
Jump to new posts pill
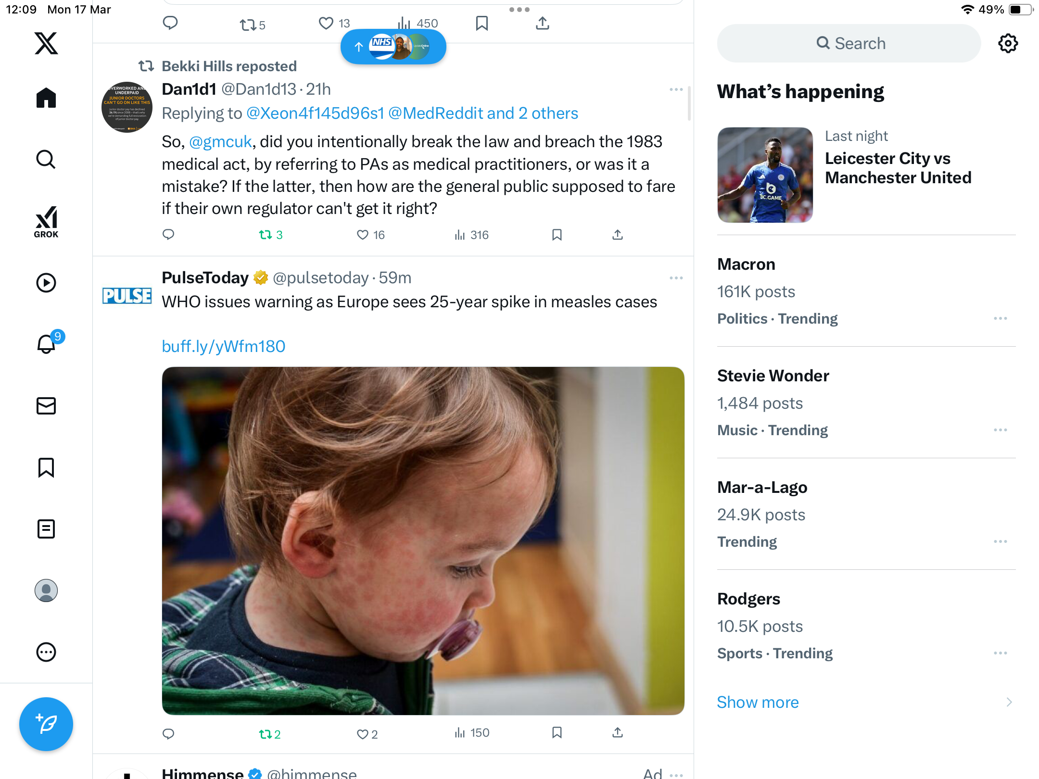tap(393, 47)
